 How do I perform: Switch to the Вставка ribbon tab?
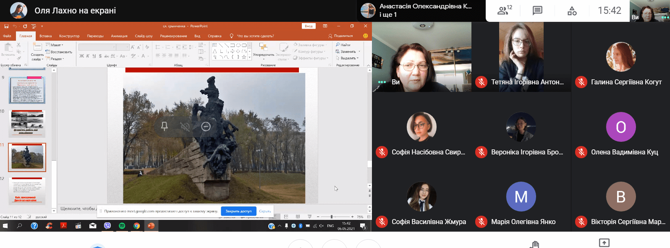[46, 36]
